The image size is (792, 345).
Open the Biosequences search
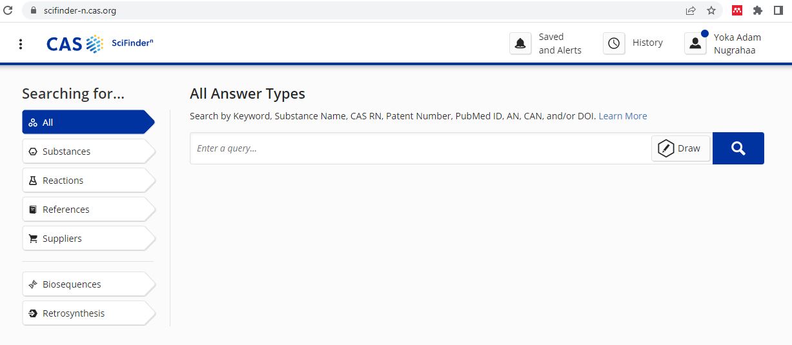pyautogui.click(x=88, y=284)
